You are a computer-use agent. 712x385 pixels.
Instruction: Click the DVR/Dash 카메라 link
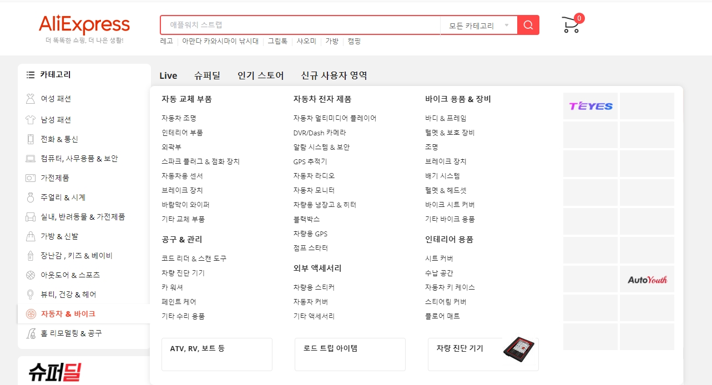318,133
